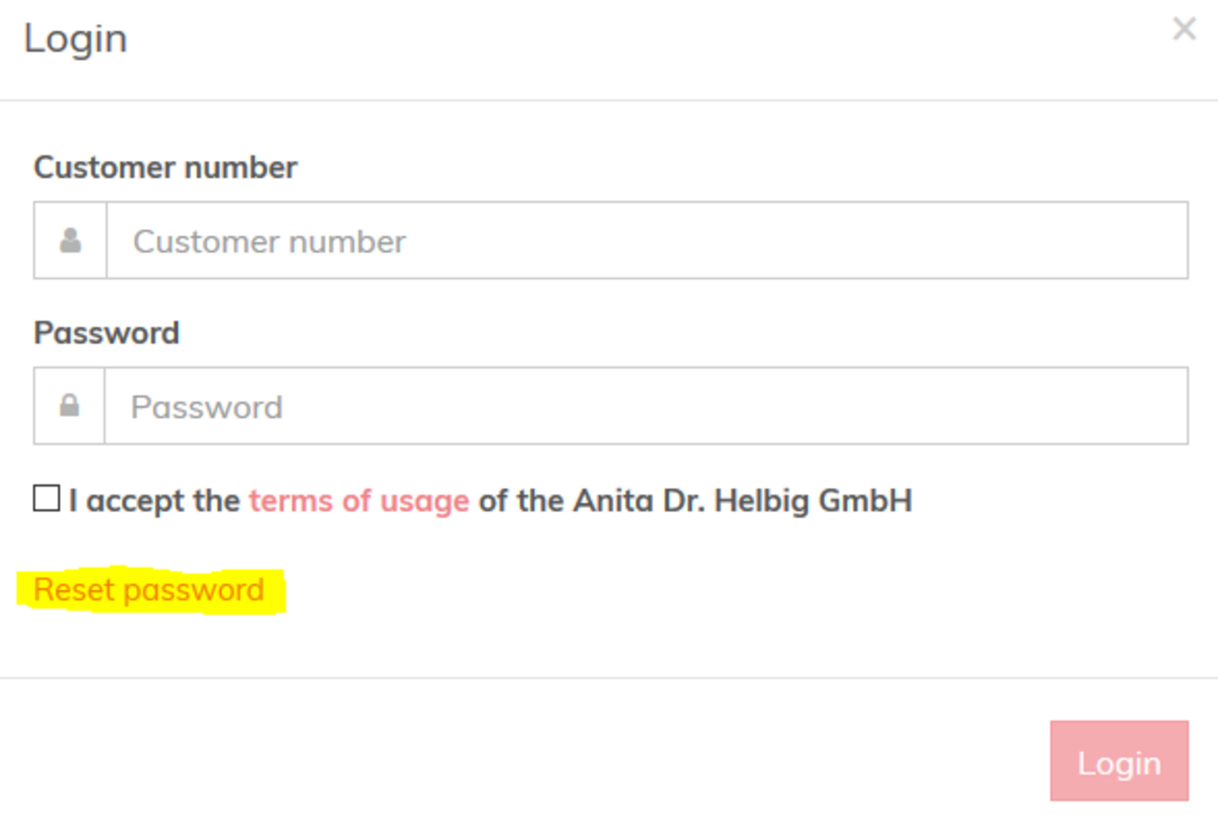Focus the Customer number input field

click(x=647, y=241)
